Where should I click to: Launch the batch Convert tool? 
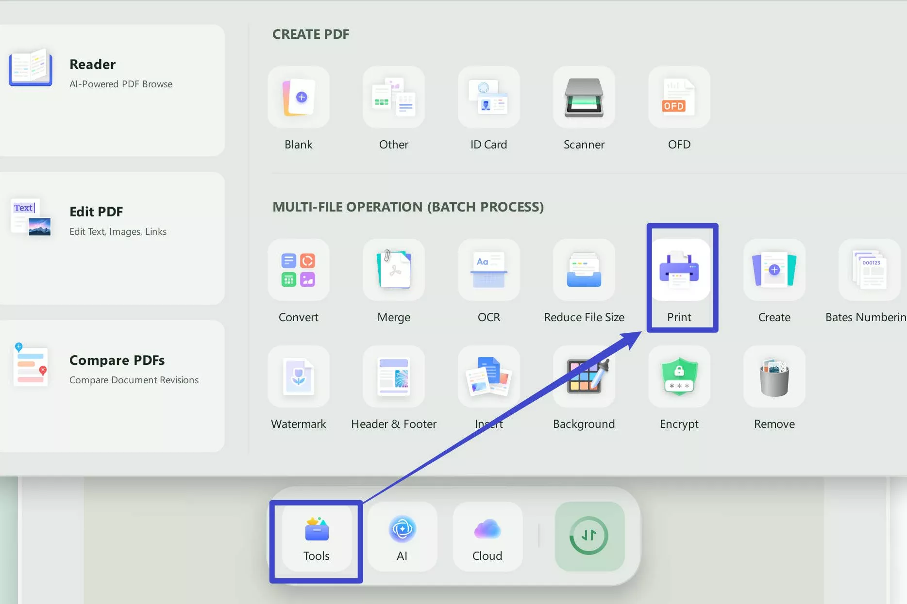point(299,270)
